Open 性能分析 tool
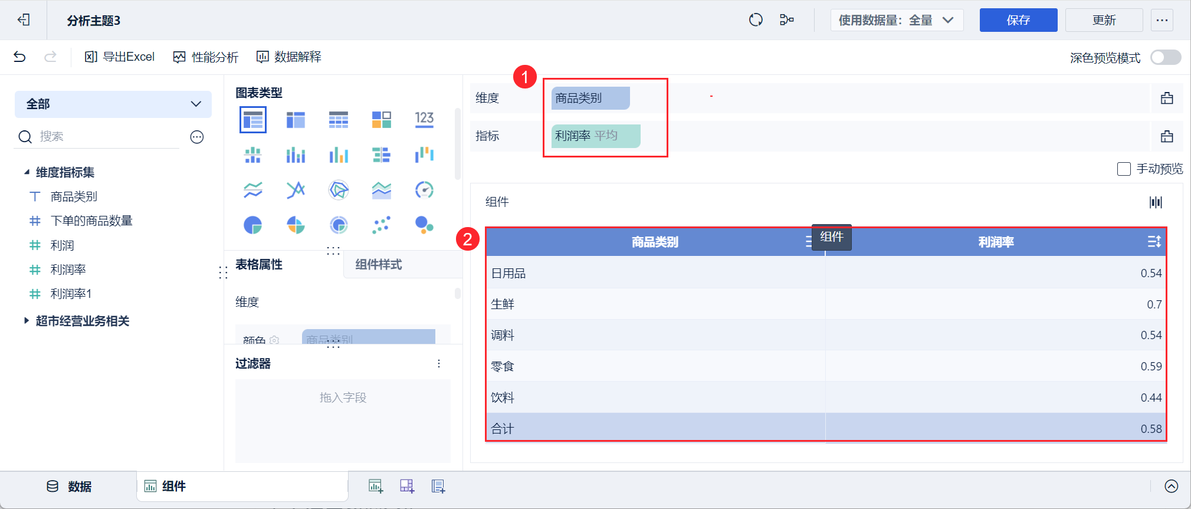This screenshot has height=509, width=1191. tap(205, 57)
